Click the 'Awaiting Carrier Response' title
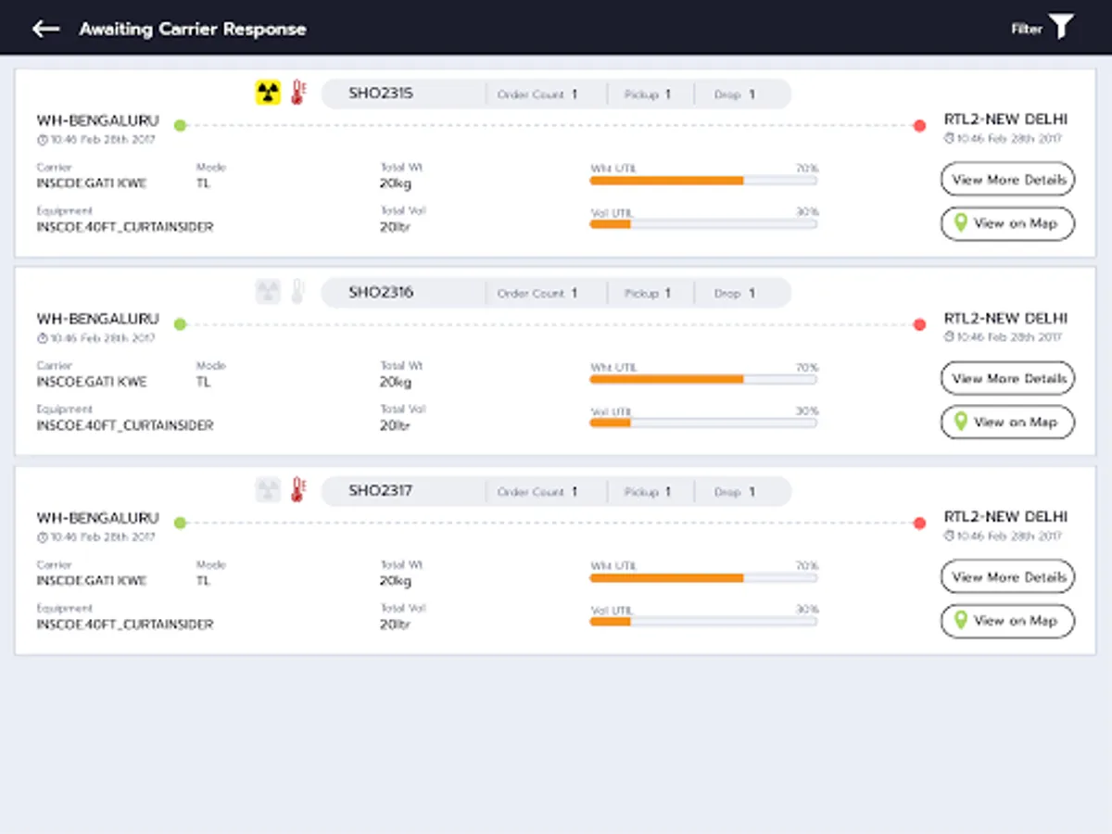This screenshot has height=834, width=1112. (x=193, y=29)
